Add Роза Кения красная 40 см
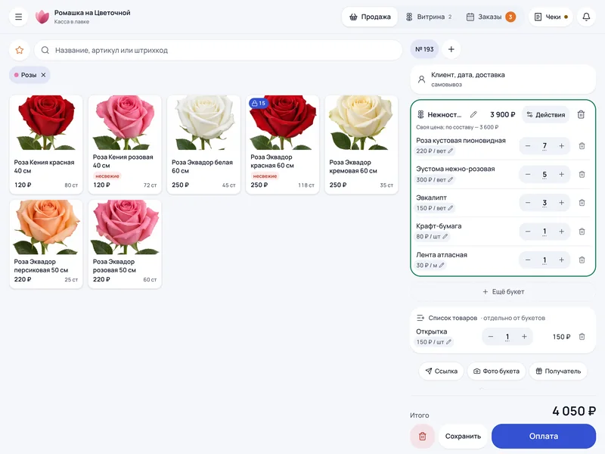This screenshot has width=605, height=454. (46, 145)
